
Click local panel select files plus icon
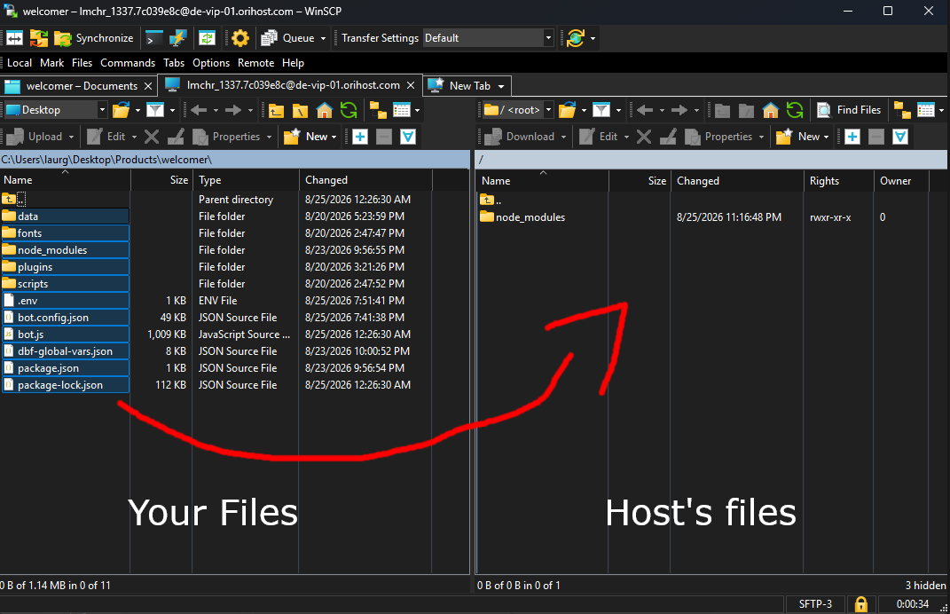point(360,137)
